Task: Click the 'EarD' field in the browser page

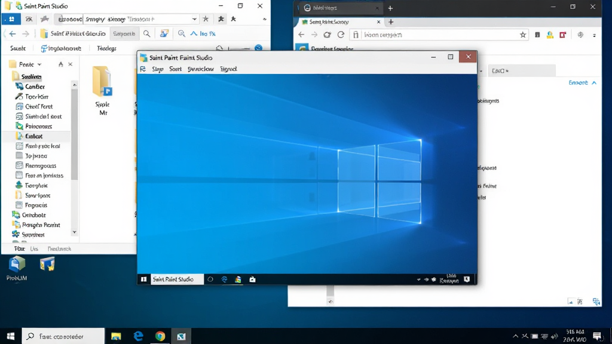Action: 521,71
